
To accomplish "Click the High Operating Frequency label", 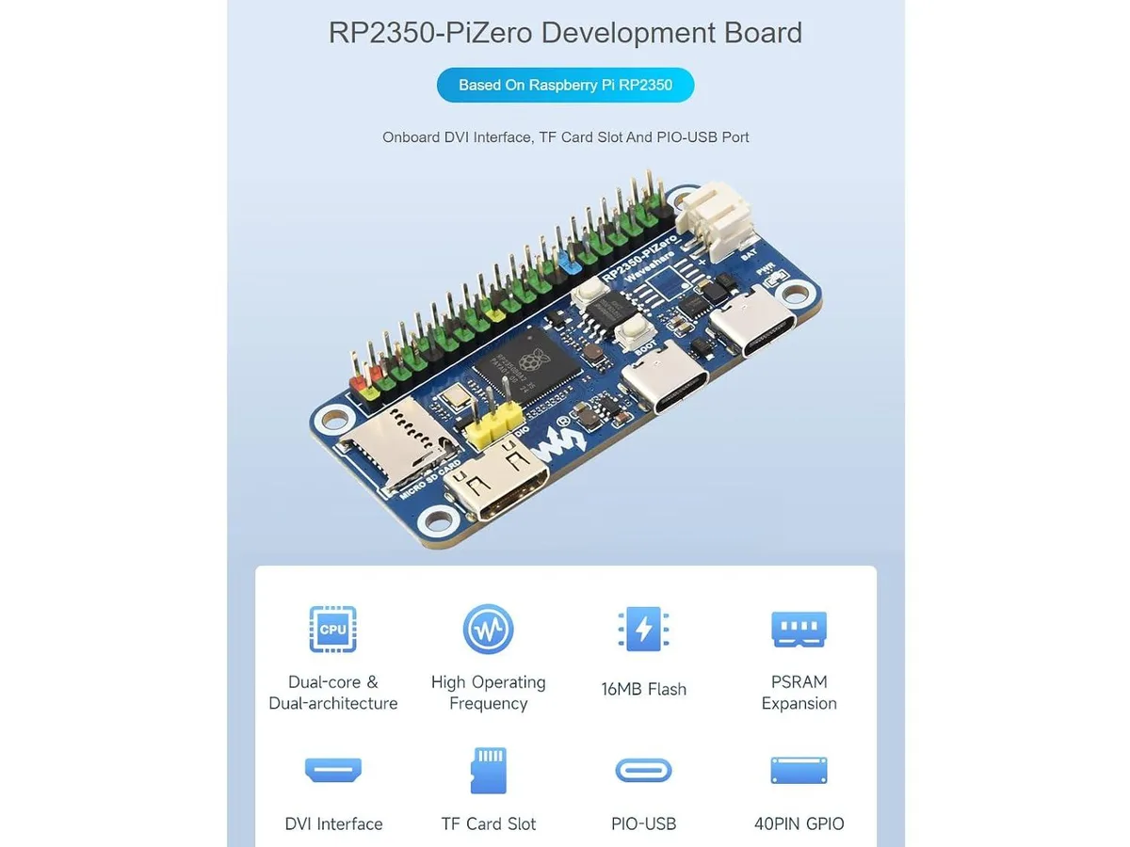I will [x=488, y=693].
